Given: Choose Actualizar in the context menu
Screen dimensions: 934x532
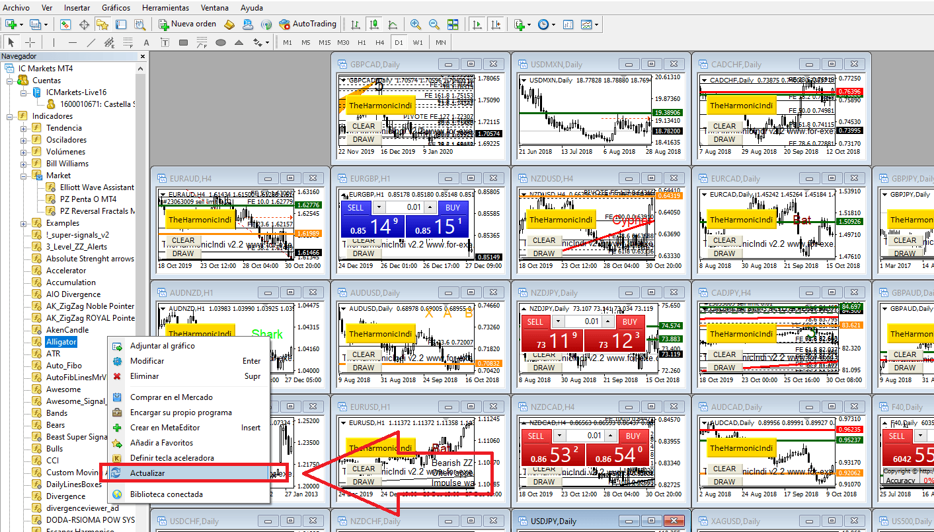Looking at the screenshot, I should coord(147,473).
